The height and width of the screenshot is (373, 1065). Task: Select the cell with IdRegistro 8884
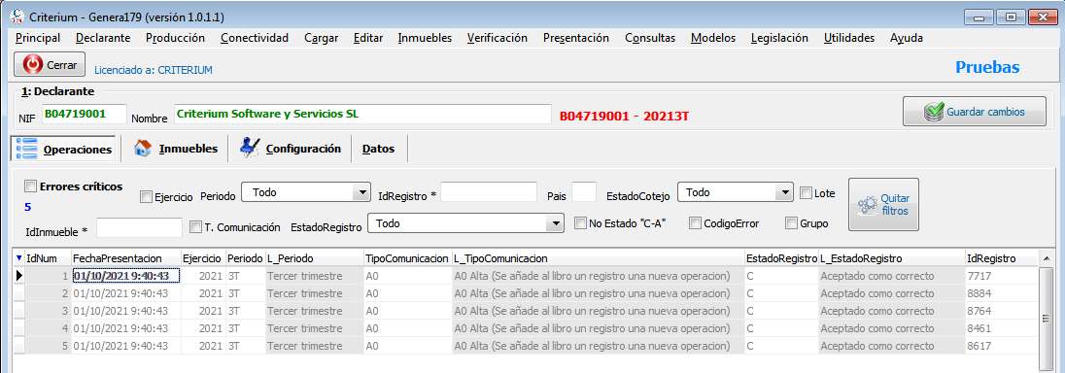pos(1001,293)
